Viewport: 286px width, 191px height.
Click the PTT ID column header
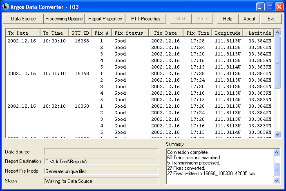tap(80, 33)
